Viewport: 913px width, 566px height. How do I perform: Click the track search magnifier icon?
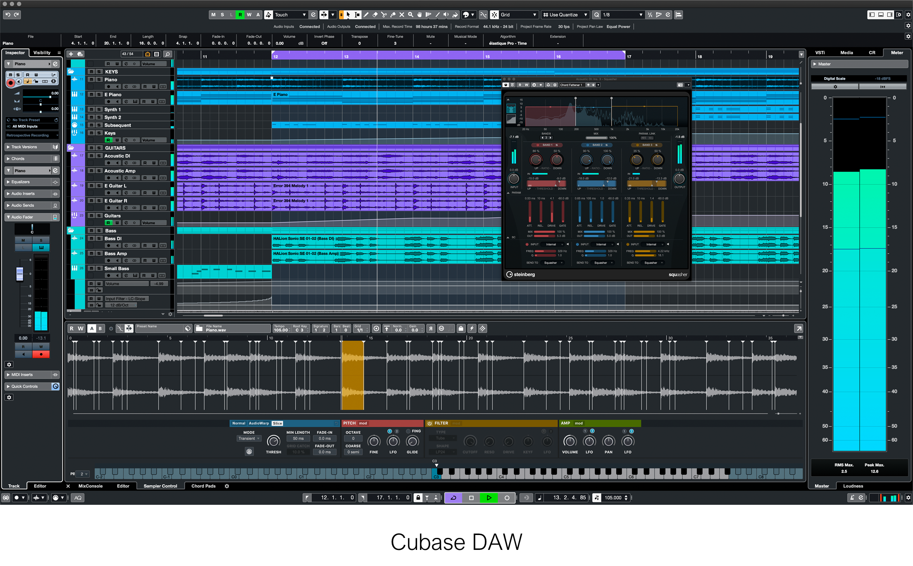click(167, 54)
